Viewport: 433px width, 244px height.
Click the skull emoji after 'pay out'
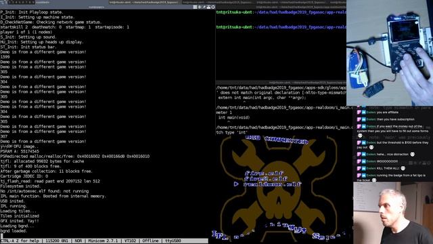pyautogui.click(x=371, y=148)
